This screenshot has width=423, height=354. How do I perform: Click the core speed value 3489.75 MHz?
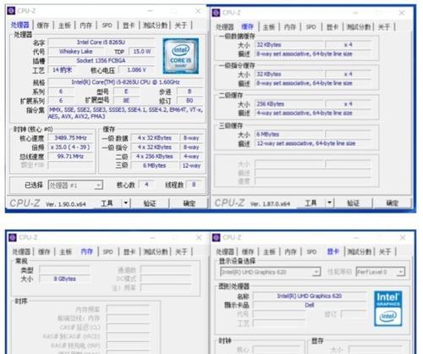coord(70,138)
